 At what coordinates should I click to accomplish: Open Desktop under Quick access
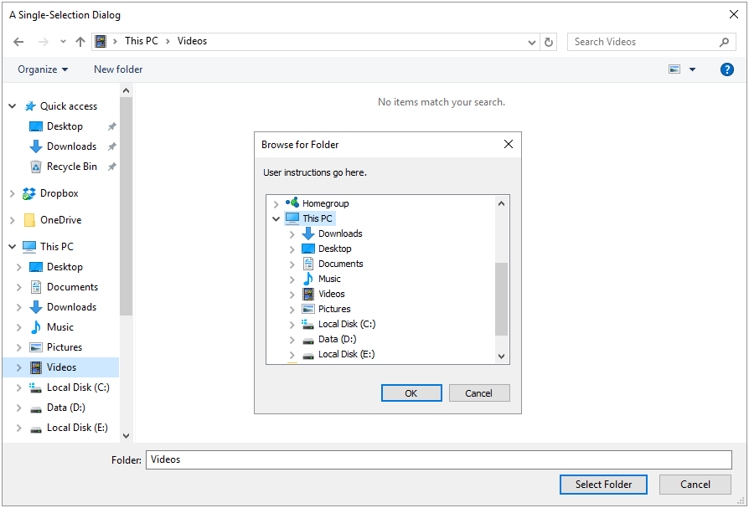point(65,126)
